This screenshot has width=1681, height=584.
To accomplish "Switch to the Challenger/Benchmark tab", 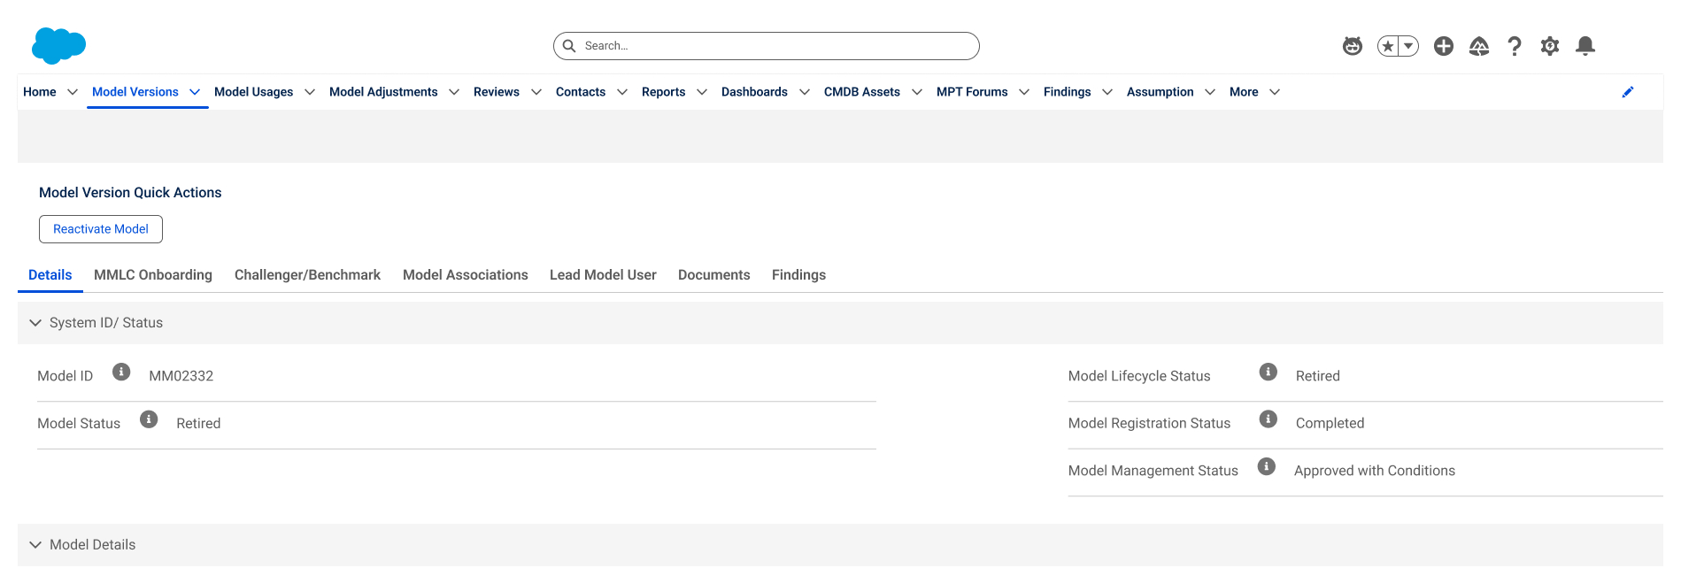I will (307, 275).
